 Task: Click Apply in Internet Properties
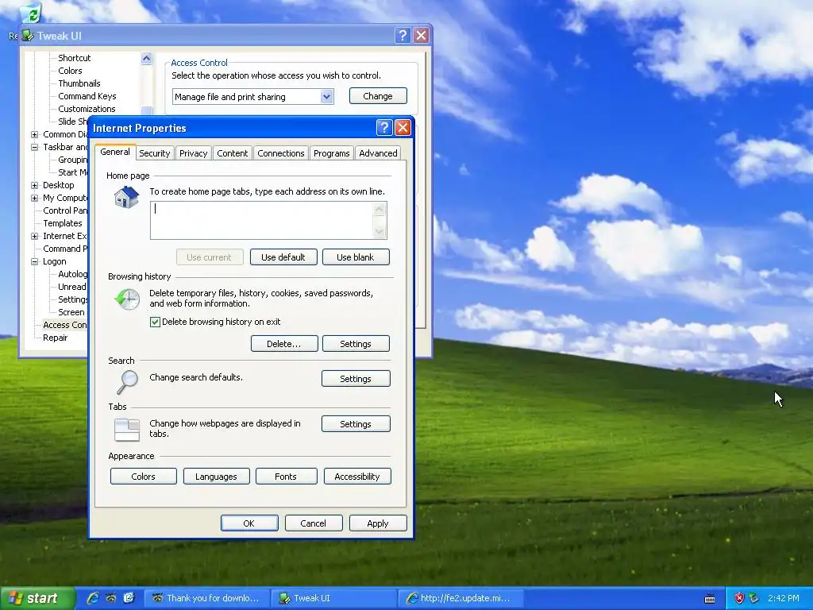(x=378, y=523)
